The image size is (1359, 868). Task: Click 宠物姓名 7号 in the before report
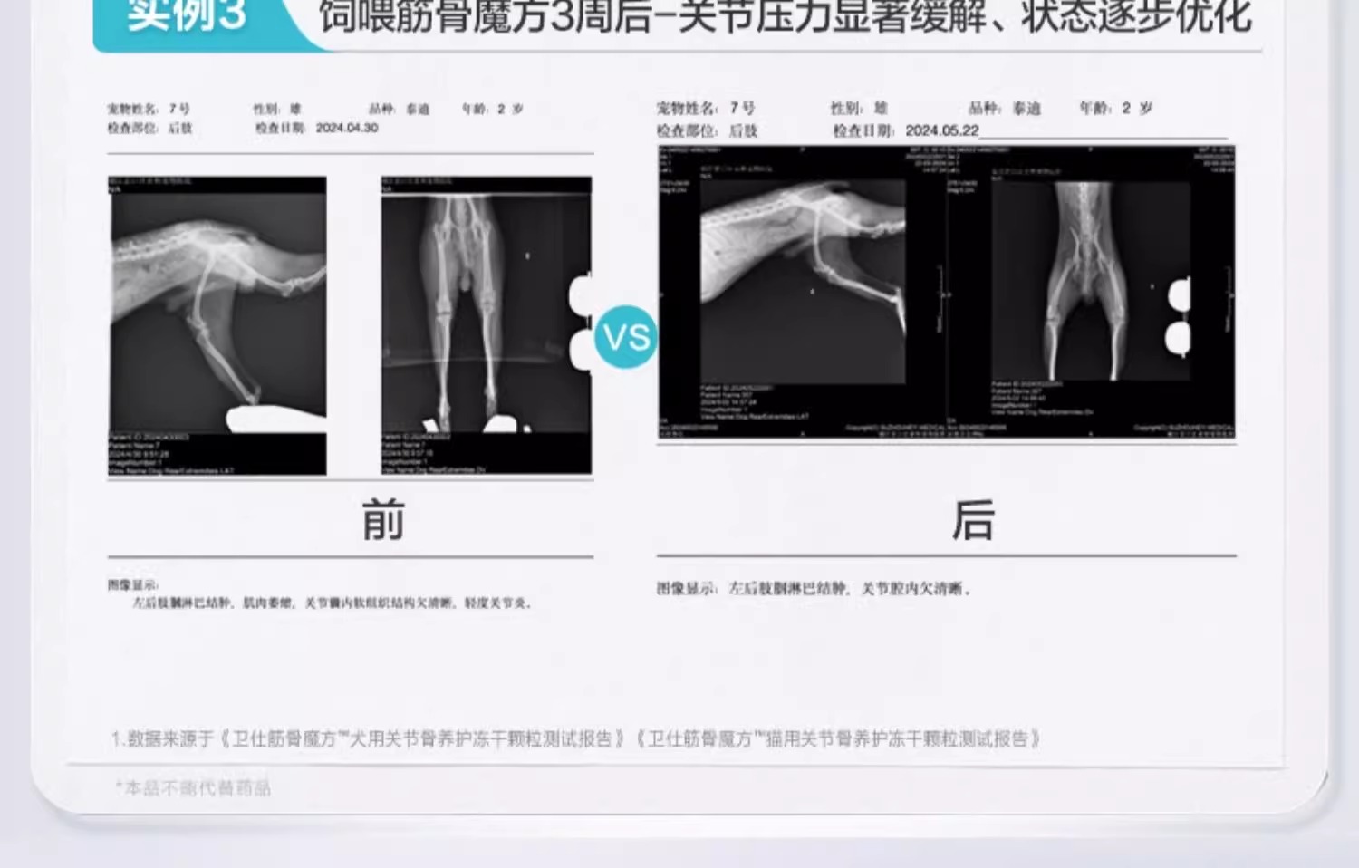(149, 109)
